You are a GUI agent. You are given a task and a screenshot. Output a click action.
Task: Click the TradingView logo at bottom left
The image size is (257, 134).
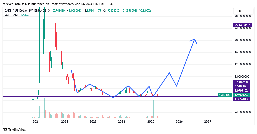tap(15, 129)
